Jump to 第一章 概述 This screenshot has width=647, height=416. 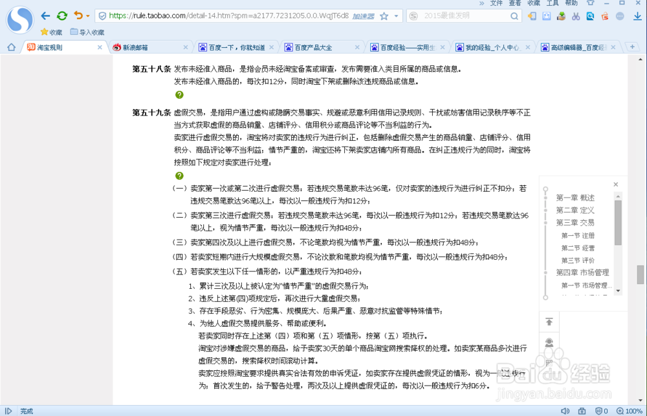click(x=575, y=198)
